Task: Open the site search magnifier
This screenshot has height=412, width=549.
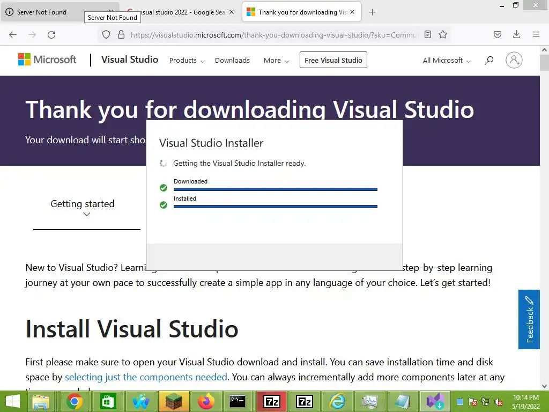Action: pos(489,60)
